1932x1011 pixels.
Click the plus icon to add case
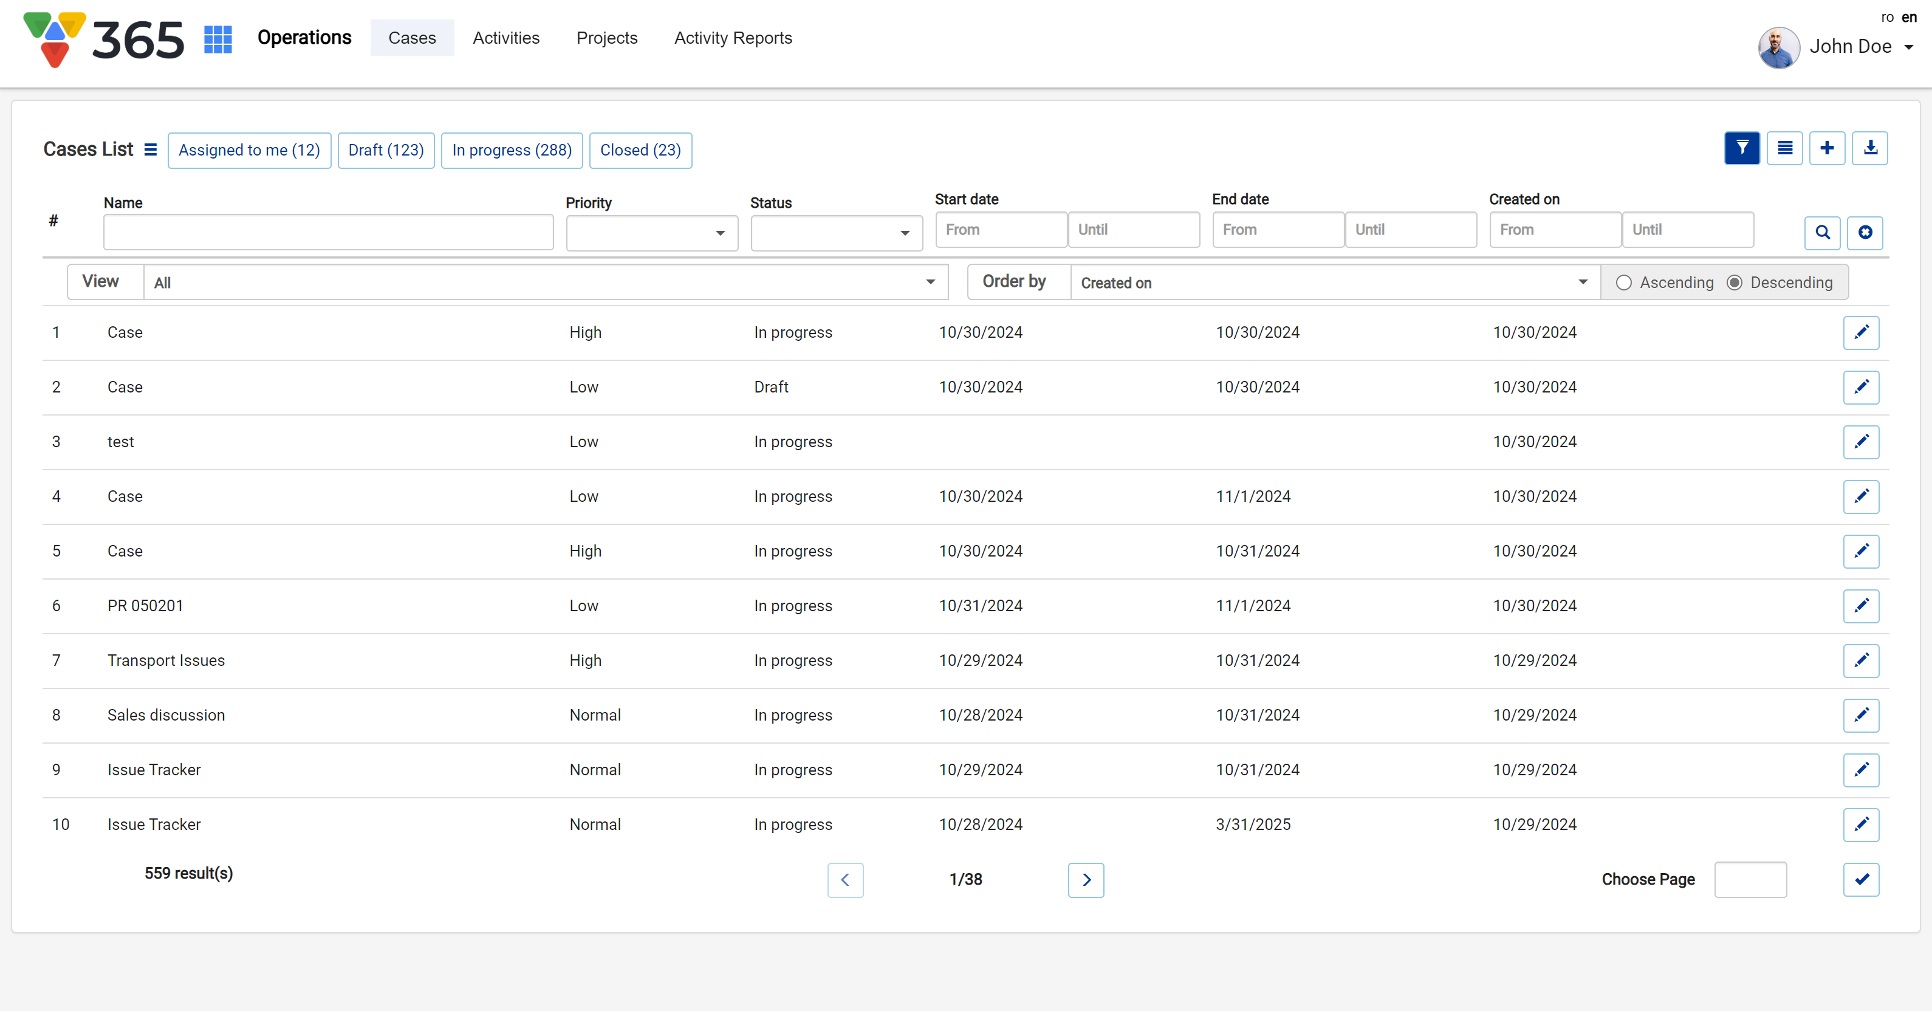(1826, 148)
